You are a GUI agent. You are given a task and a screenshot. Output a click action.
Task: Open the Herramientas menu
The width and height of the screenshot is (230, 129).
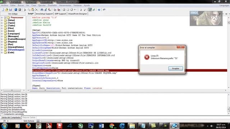[x=65, y=5]
